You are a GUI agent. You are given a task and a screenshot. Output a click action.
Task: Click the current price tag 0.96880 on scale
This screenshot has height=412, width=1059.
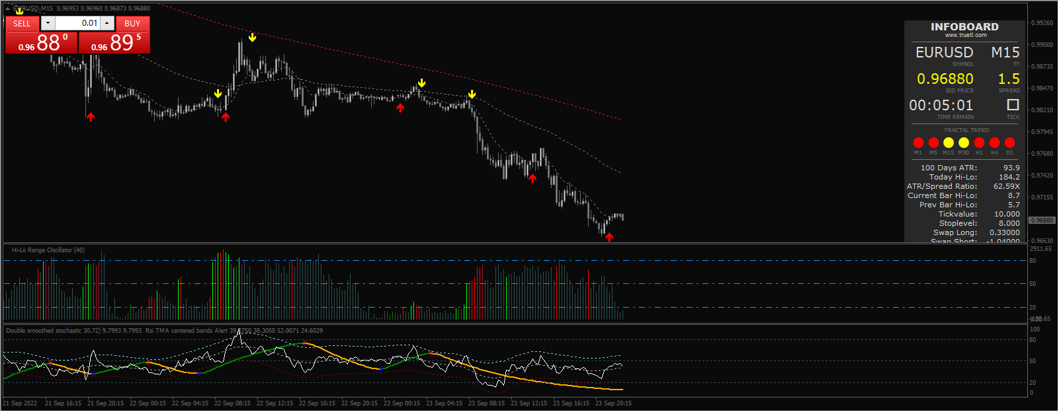click(x=1042, y=221)
